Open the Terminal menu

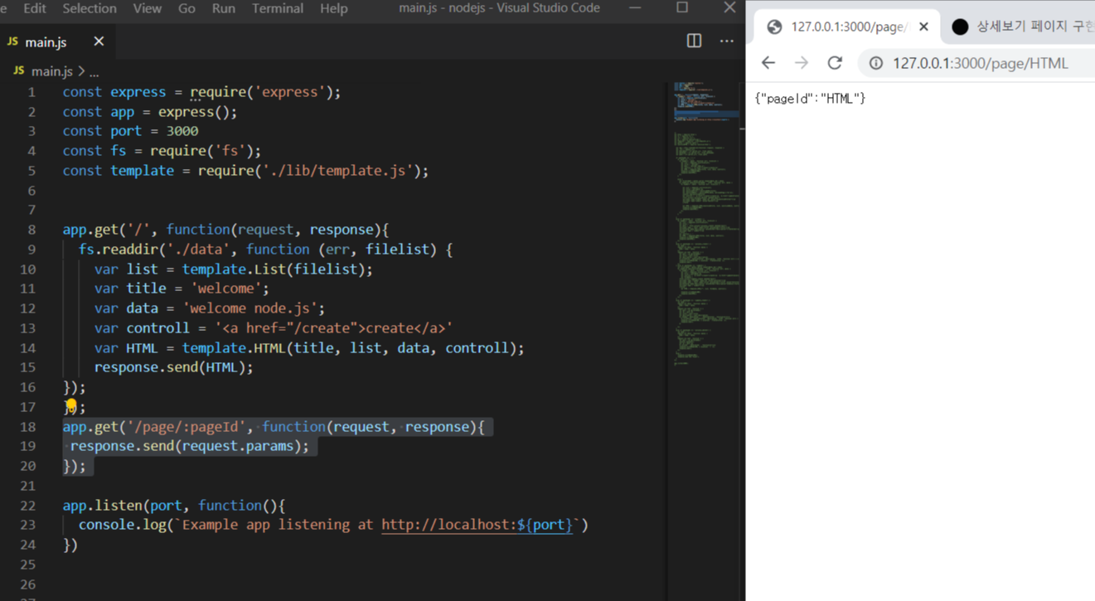point(278,8)
